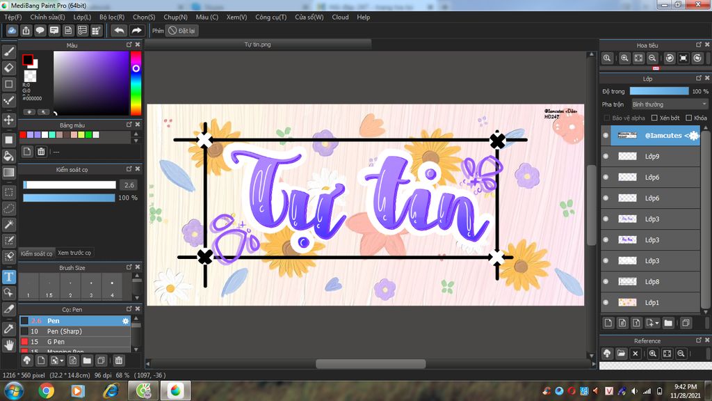The height and width of the screenshot is (401, 712).
Task: Undock the Màu color panel
Action: coord(129,45)
